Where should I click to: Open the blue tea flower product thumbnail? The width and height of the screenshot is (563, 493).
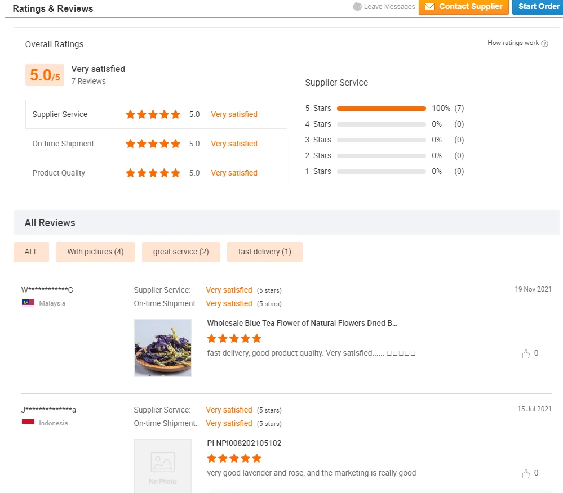[x=163, y=347]
